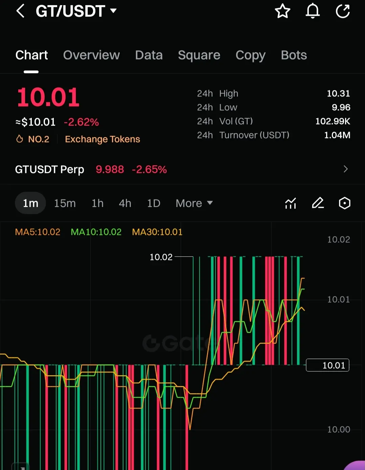This screenshot has width=365, height=470.
Task: Tap the MA5:10.02 indicator label
Action: pos(38,232)
